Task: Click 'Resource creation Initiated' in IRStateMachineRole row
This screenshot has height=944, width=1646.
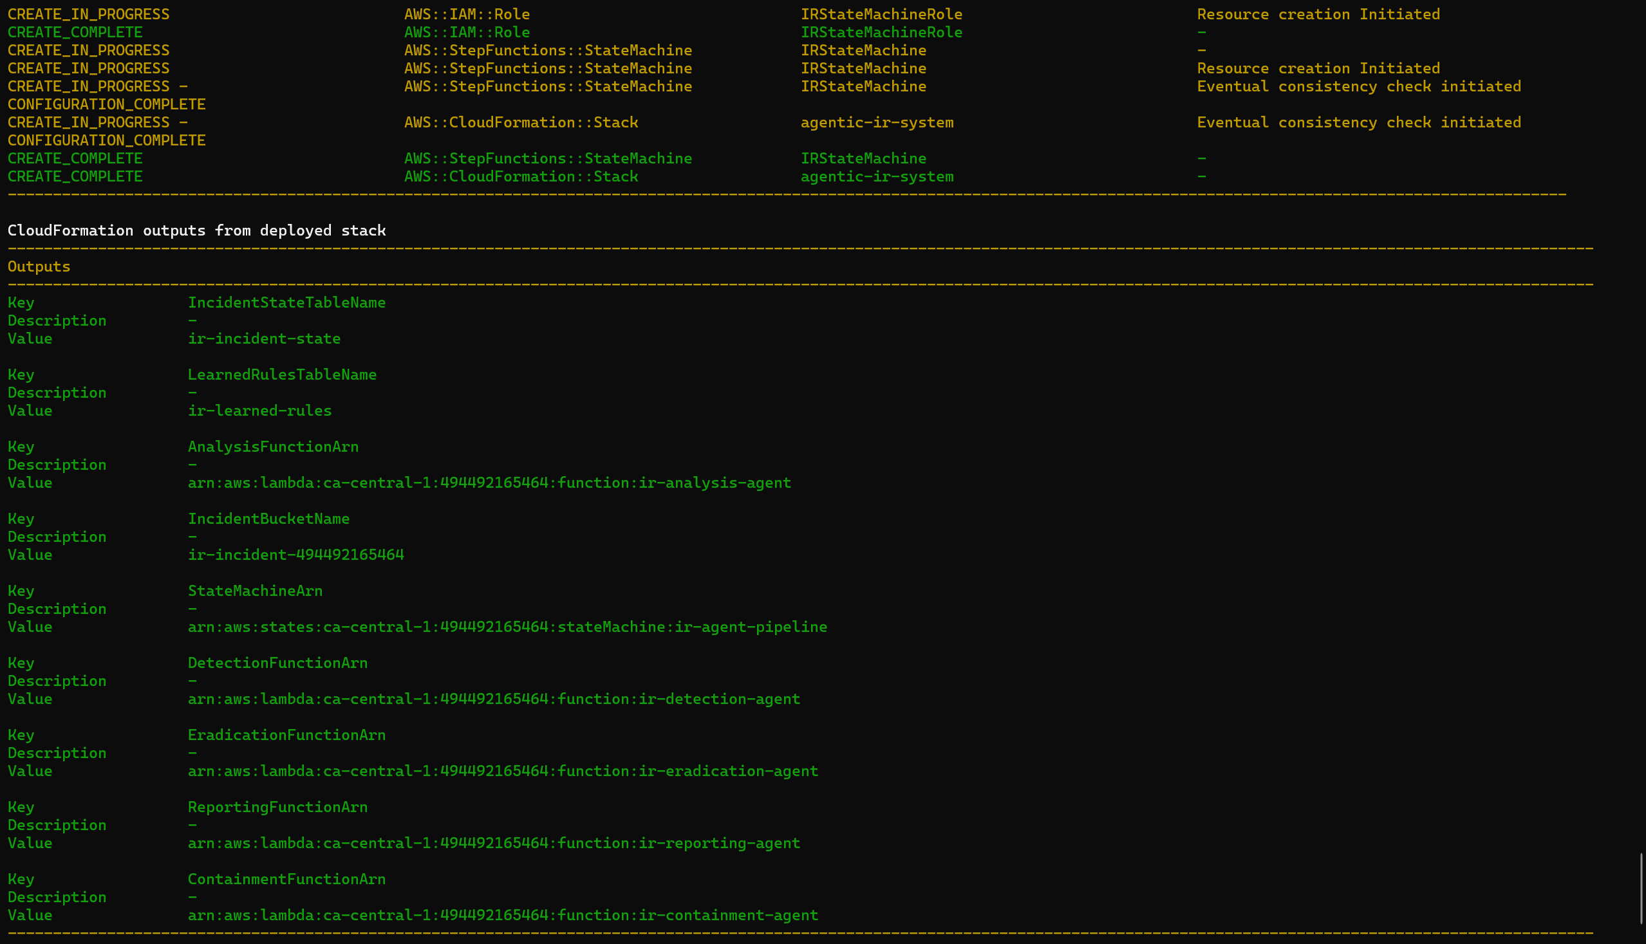Action: point(1318,14)
